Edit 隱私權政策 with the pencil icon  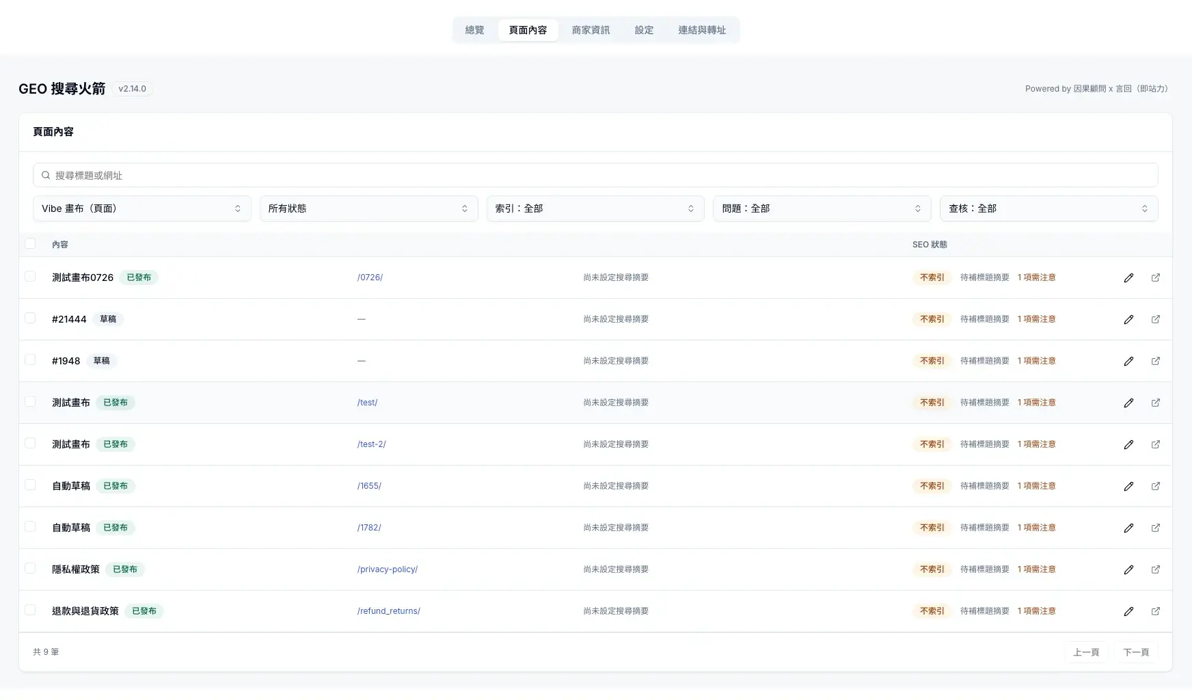[x=1128, y=569]
